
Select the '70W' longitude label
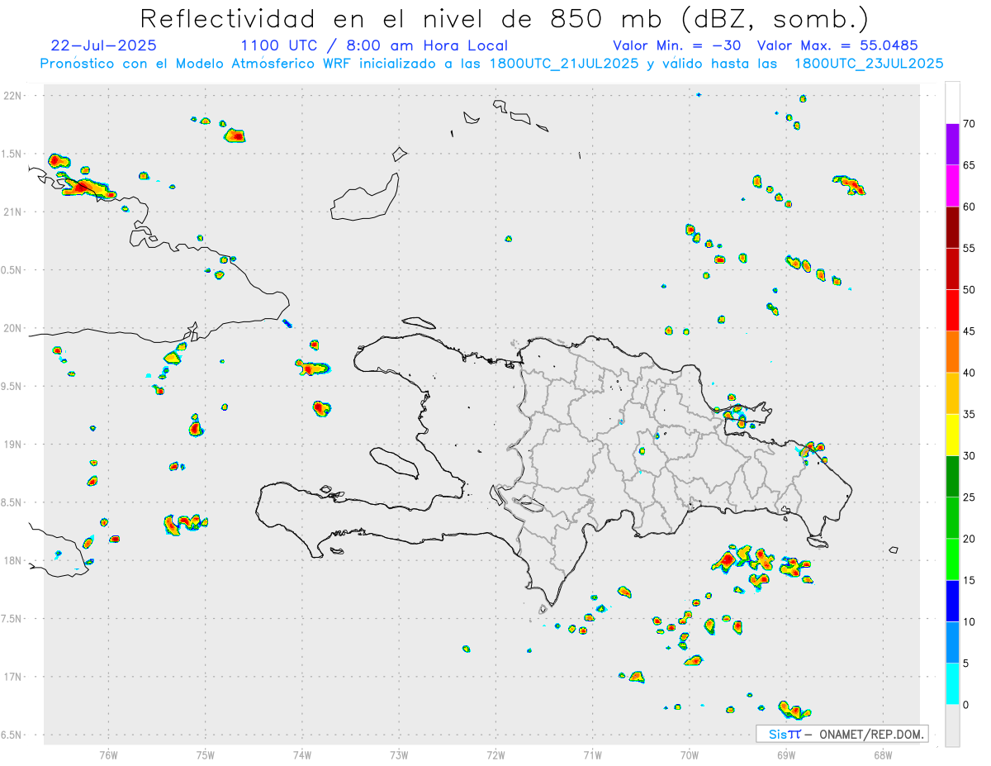(x=690, y=754)
